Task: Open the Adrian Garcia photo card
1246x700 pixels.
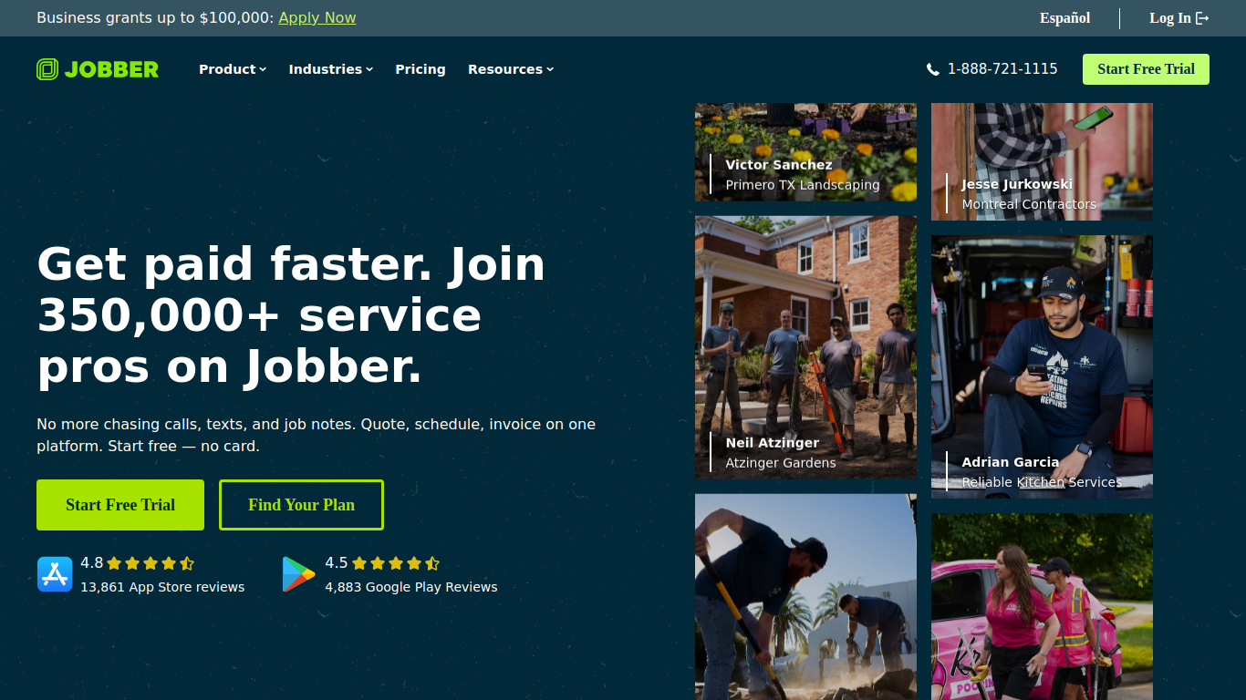Action: (x=1042, y=366)
